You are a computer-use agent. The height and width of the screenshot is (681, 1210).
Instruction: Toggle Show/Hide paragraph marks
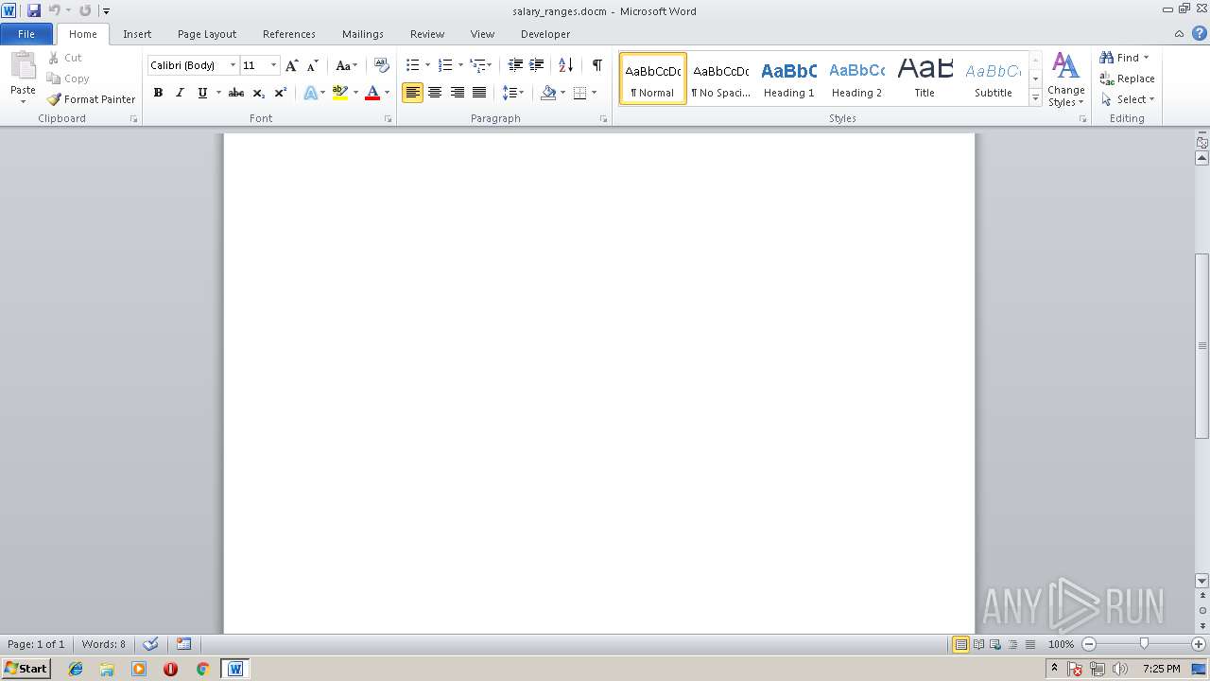click(x=596, y=65)
